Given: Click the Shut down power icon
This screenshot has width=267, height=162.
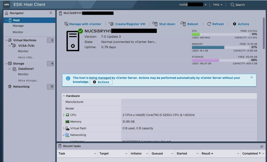Looking at the screenshot, I should (x=155, y=24).
